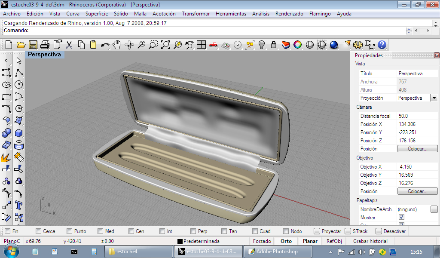
Task: Click the Explode tool icon
Action: tap(6, 158)
